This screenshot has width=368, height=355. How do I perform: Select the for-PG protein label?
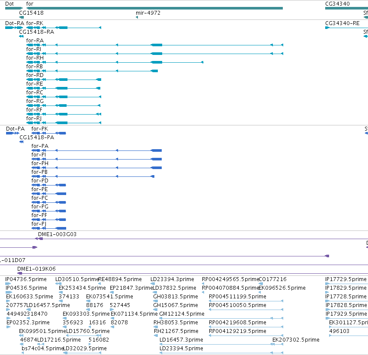[x=40, y=207]
